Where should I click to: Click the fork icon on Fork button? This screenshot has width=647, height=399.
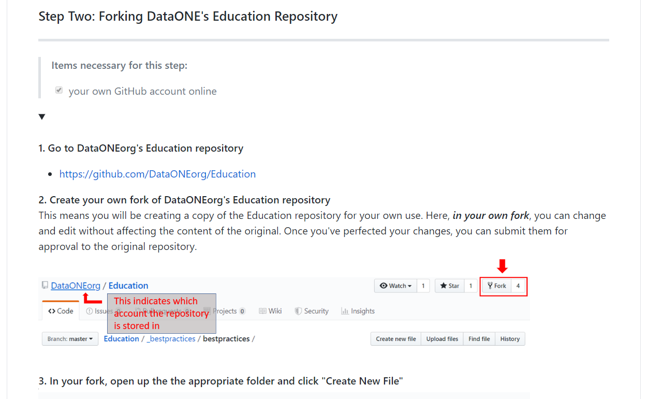click(x=490, y=286)
